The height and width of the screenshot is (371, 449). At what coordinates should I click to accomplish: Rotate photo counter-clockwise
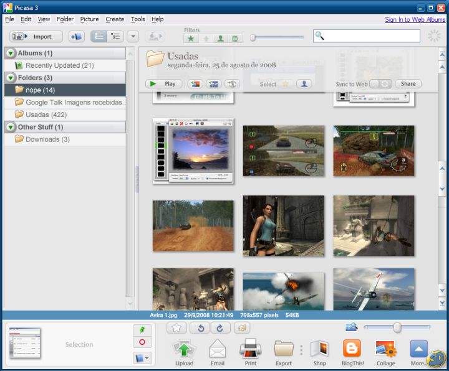pyautogui.click(x=200, y=328)
